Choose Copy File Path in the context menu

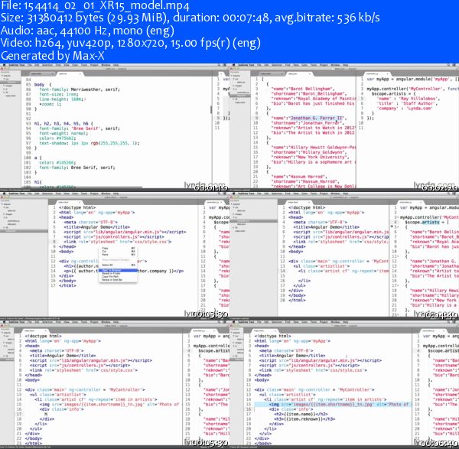click(x=118, y=276)
